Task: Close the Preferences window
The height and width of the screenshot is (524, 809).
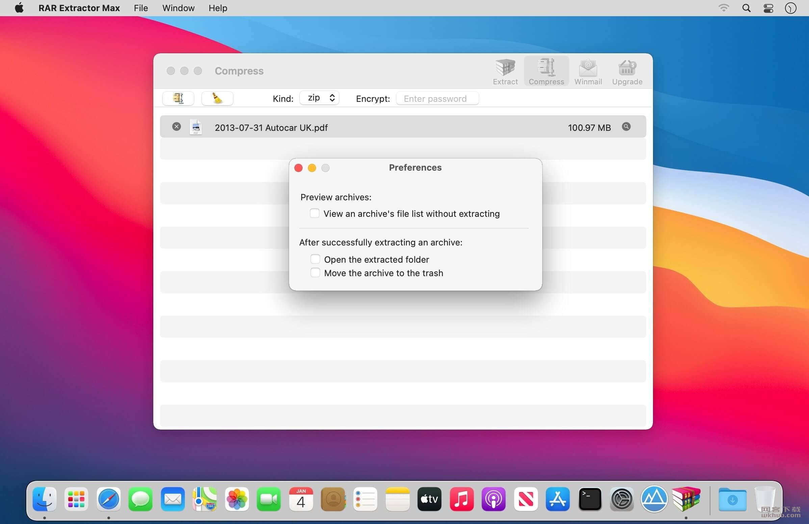Action: (298, 168)
